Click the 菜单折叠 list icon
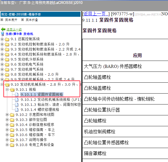 22,20
